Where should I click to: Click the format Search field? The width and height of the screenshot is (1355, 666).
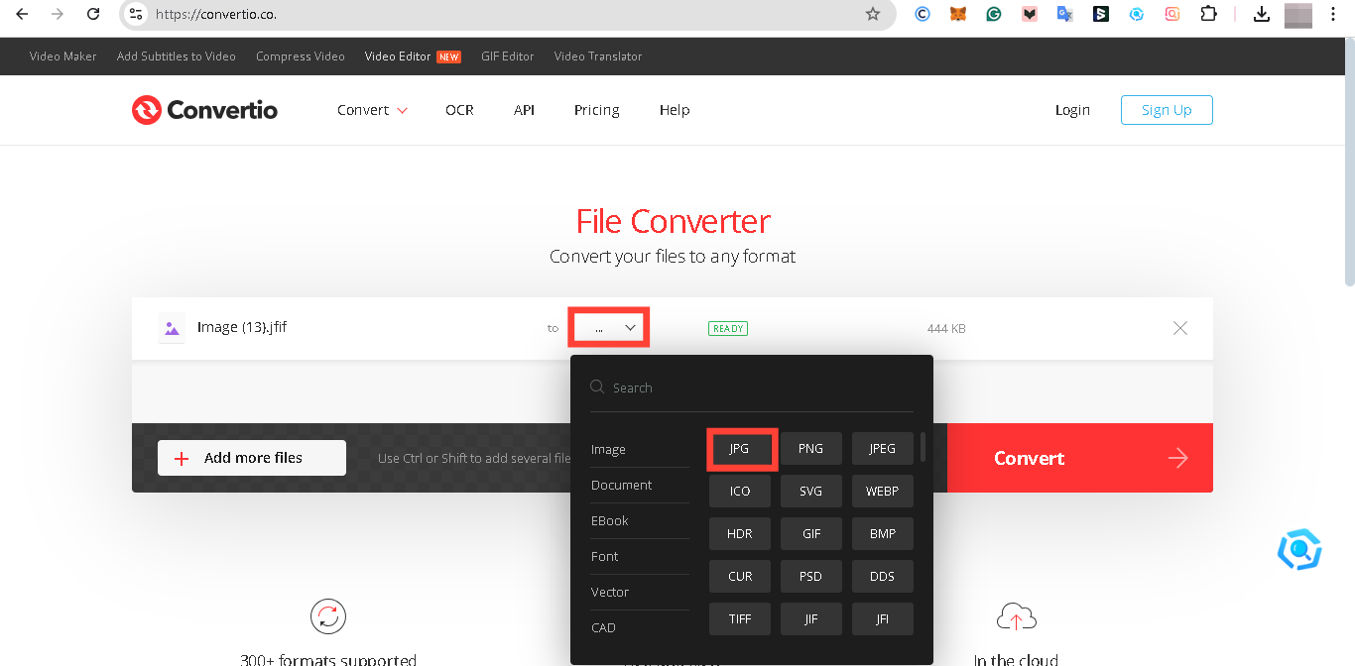point(754,388)
